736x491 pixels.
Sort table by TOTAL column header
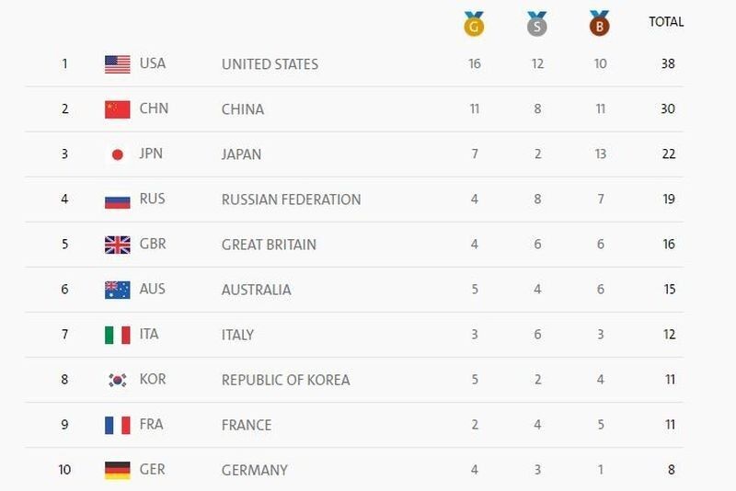[x=666, y=21]
